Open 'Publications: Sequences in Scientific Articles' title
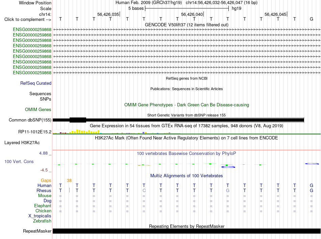Screen dimensions: 321x239 [x=187, y=89]
